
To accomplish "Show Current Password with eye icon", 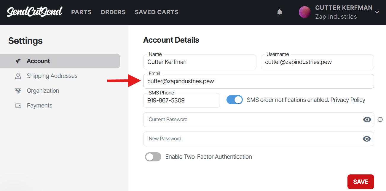I will tap(367, 120).
